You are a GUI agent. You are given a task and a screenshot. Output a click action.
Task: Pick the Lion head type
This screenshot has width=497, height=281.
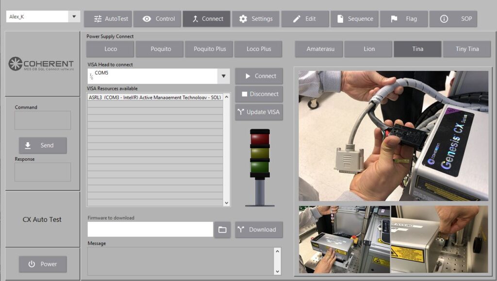pos(369,49)
